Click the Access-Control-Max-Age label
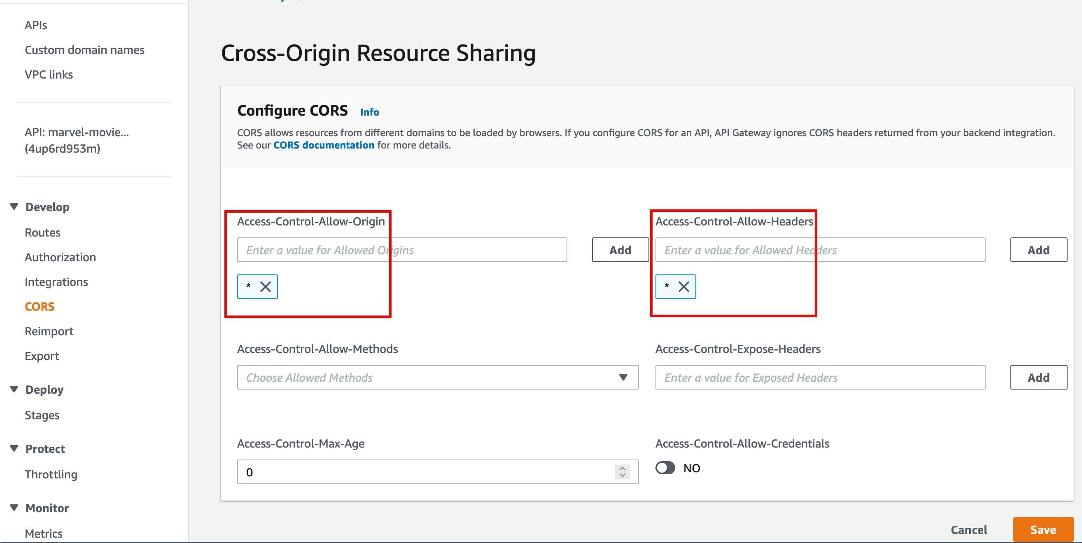1082x543 pixels. pos(301,443)
